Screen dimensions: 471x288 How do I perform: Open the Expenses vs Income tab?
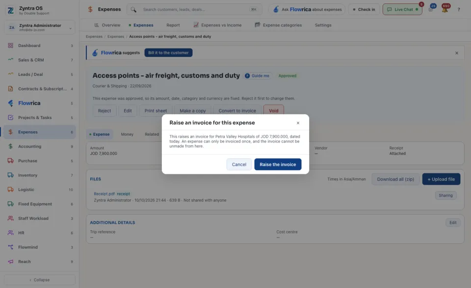click(217, 25)
